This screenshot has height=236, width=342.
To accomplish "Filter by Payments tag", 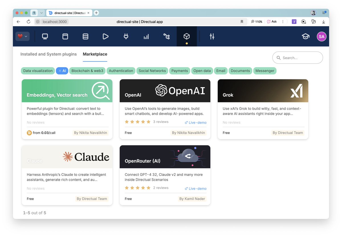I will (180, 71).
